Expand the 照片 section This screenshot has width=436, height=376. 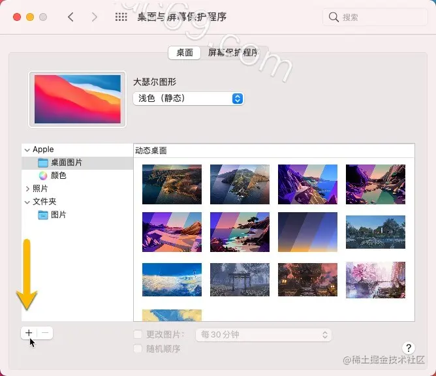27,189
